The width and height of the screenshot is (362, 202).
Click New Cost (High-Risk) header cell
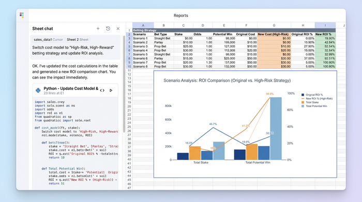(274, 34)
